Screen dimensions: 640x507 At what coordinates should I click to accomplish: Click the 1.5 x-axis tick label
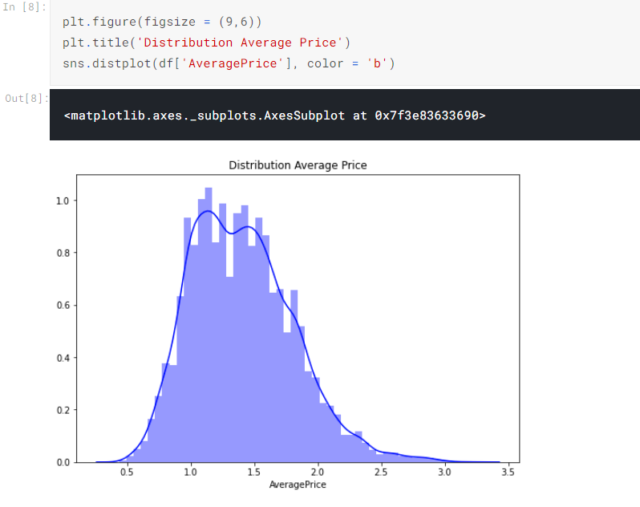(x=254, y=473)
